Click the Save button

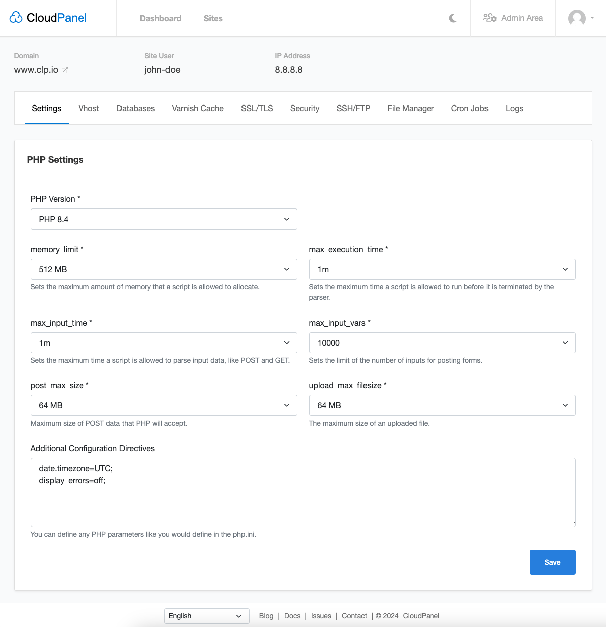[x=552, y=562]
